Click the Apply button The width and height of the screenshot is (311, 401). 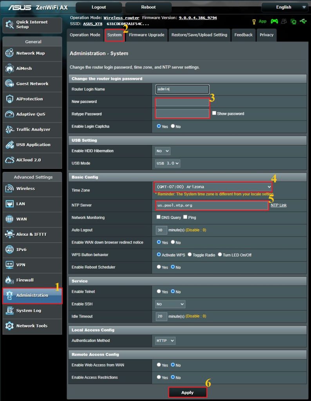click(187, 392)
